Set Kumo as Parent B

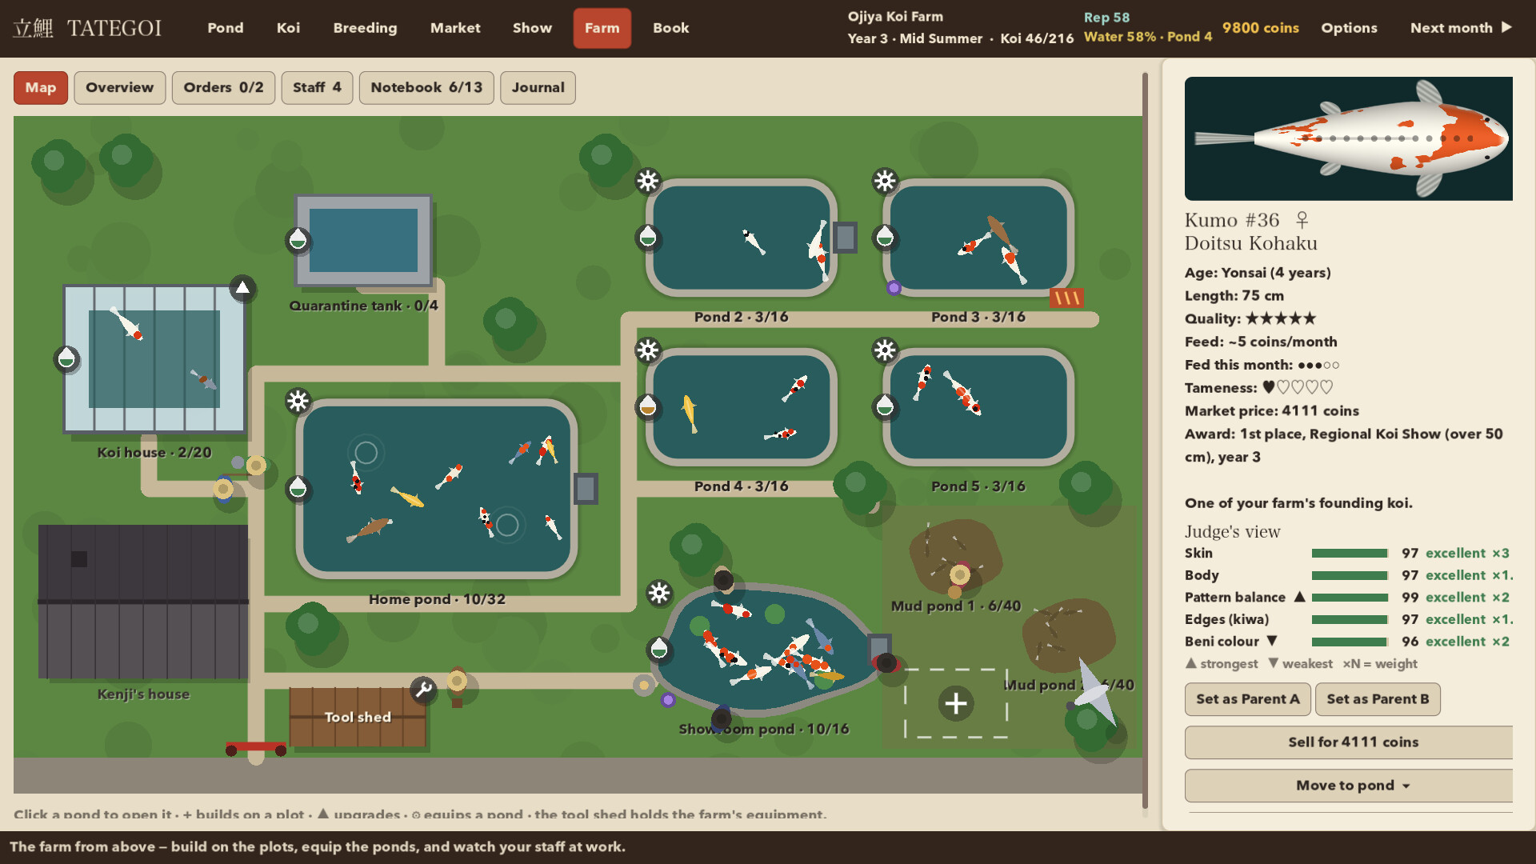(x=1378, y=699)
